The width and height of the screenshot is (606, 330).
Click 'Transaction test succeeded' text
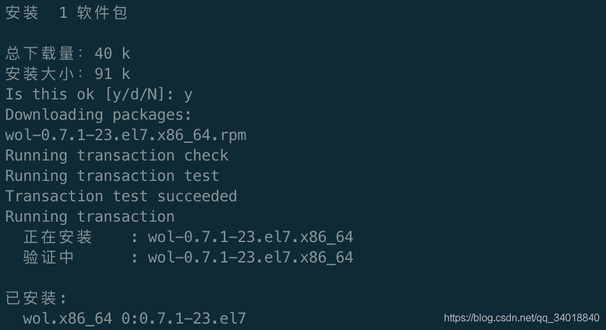click(121, 196)
